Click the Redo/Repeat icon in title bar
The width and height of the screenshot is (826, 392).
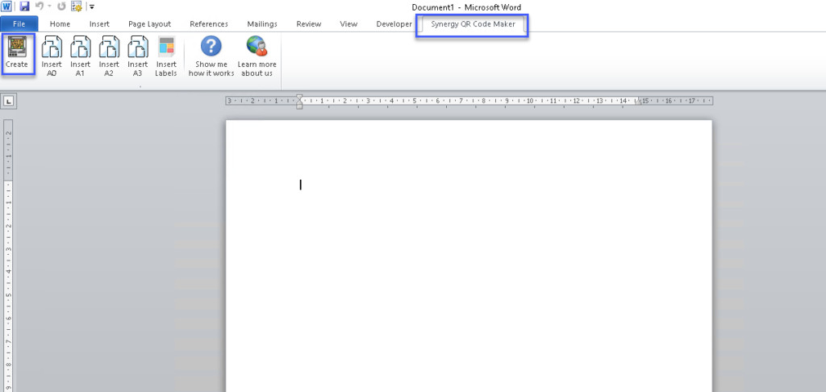coord(60,6)
